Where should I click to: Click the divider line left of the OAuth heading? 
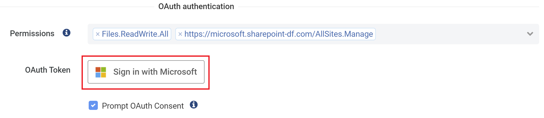pyautogui.click(x=76, y=7)
